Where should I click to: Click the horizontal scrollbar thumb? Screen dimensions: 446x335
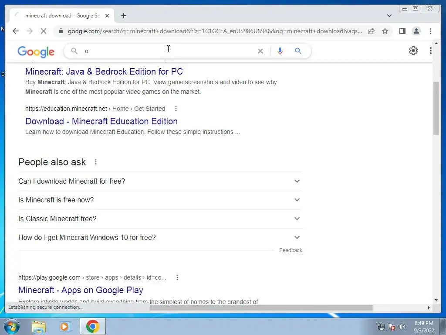point(261,308)
